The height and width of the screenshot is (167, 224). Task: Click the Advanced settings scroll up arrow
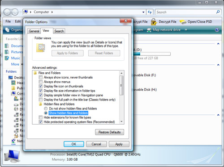pyautogui.click(x=121, y=73)
